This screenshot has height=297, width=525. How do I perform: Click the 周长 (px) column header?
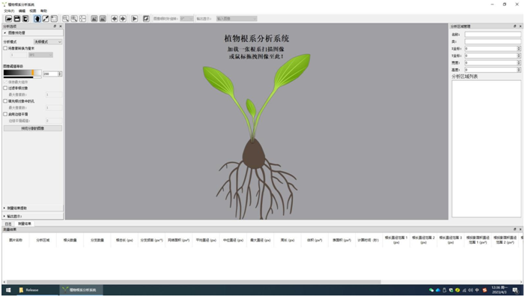(x=288, y=240)
